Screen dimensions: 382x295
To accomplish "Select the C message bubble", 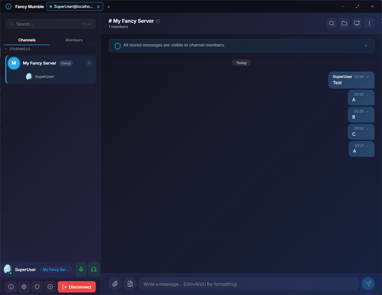I will [x=361, y=132].
